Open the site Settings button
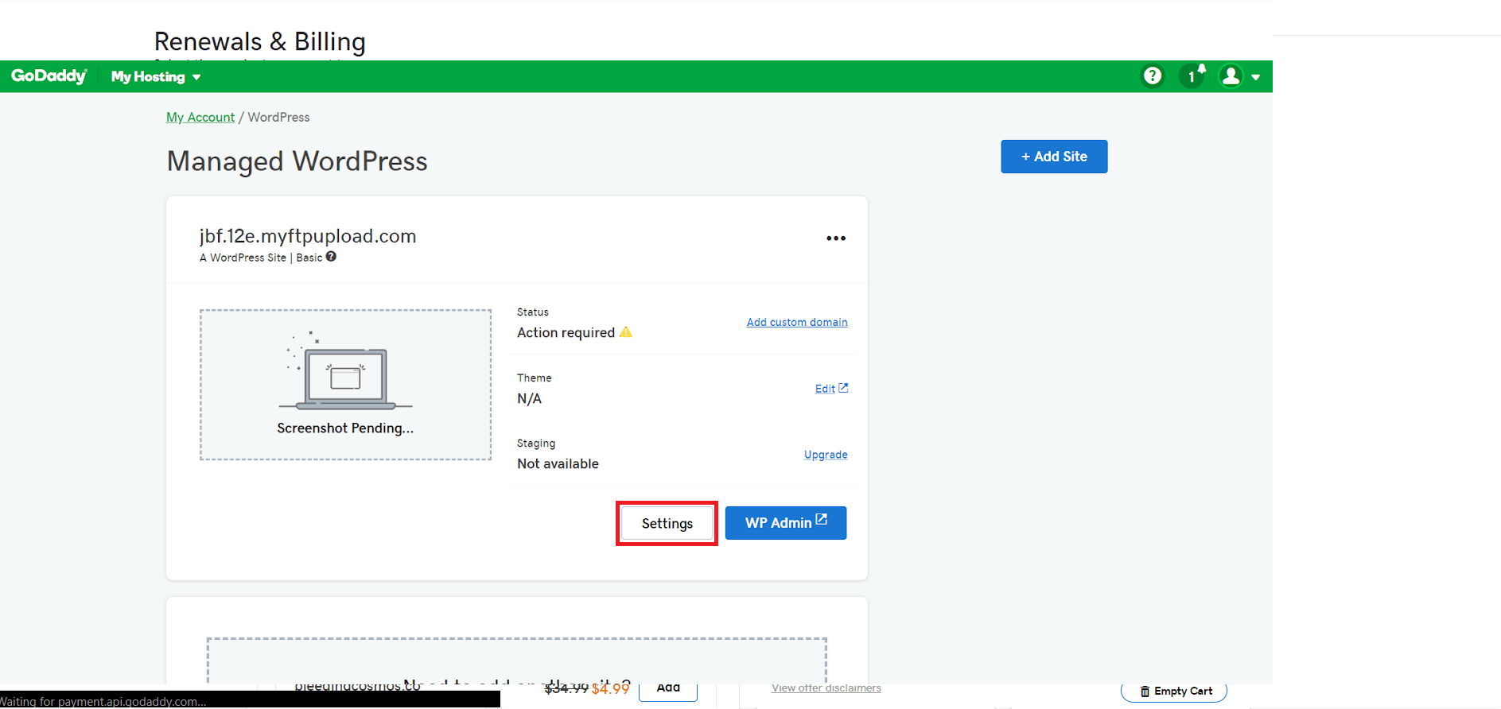This screenshot has height=709, width=1501. pos(667,523)
